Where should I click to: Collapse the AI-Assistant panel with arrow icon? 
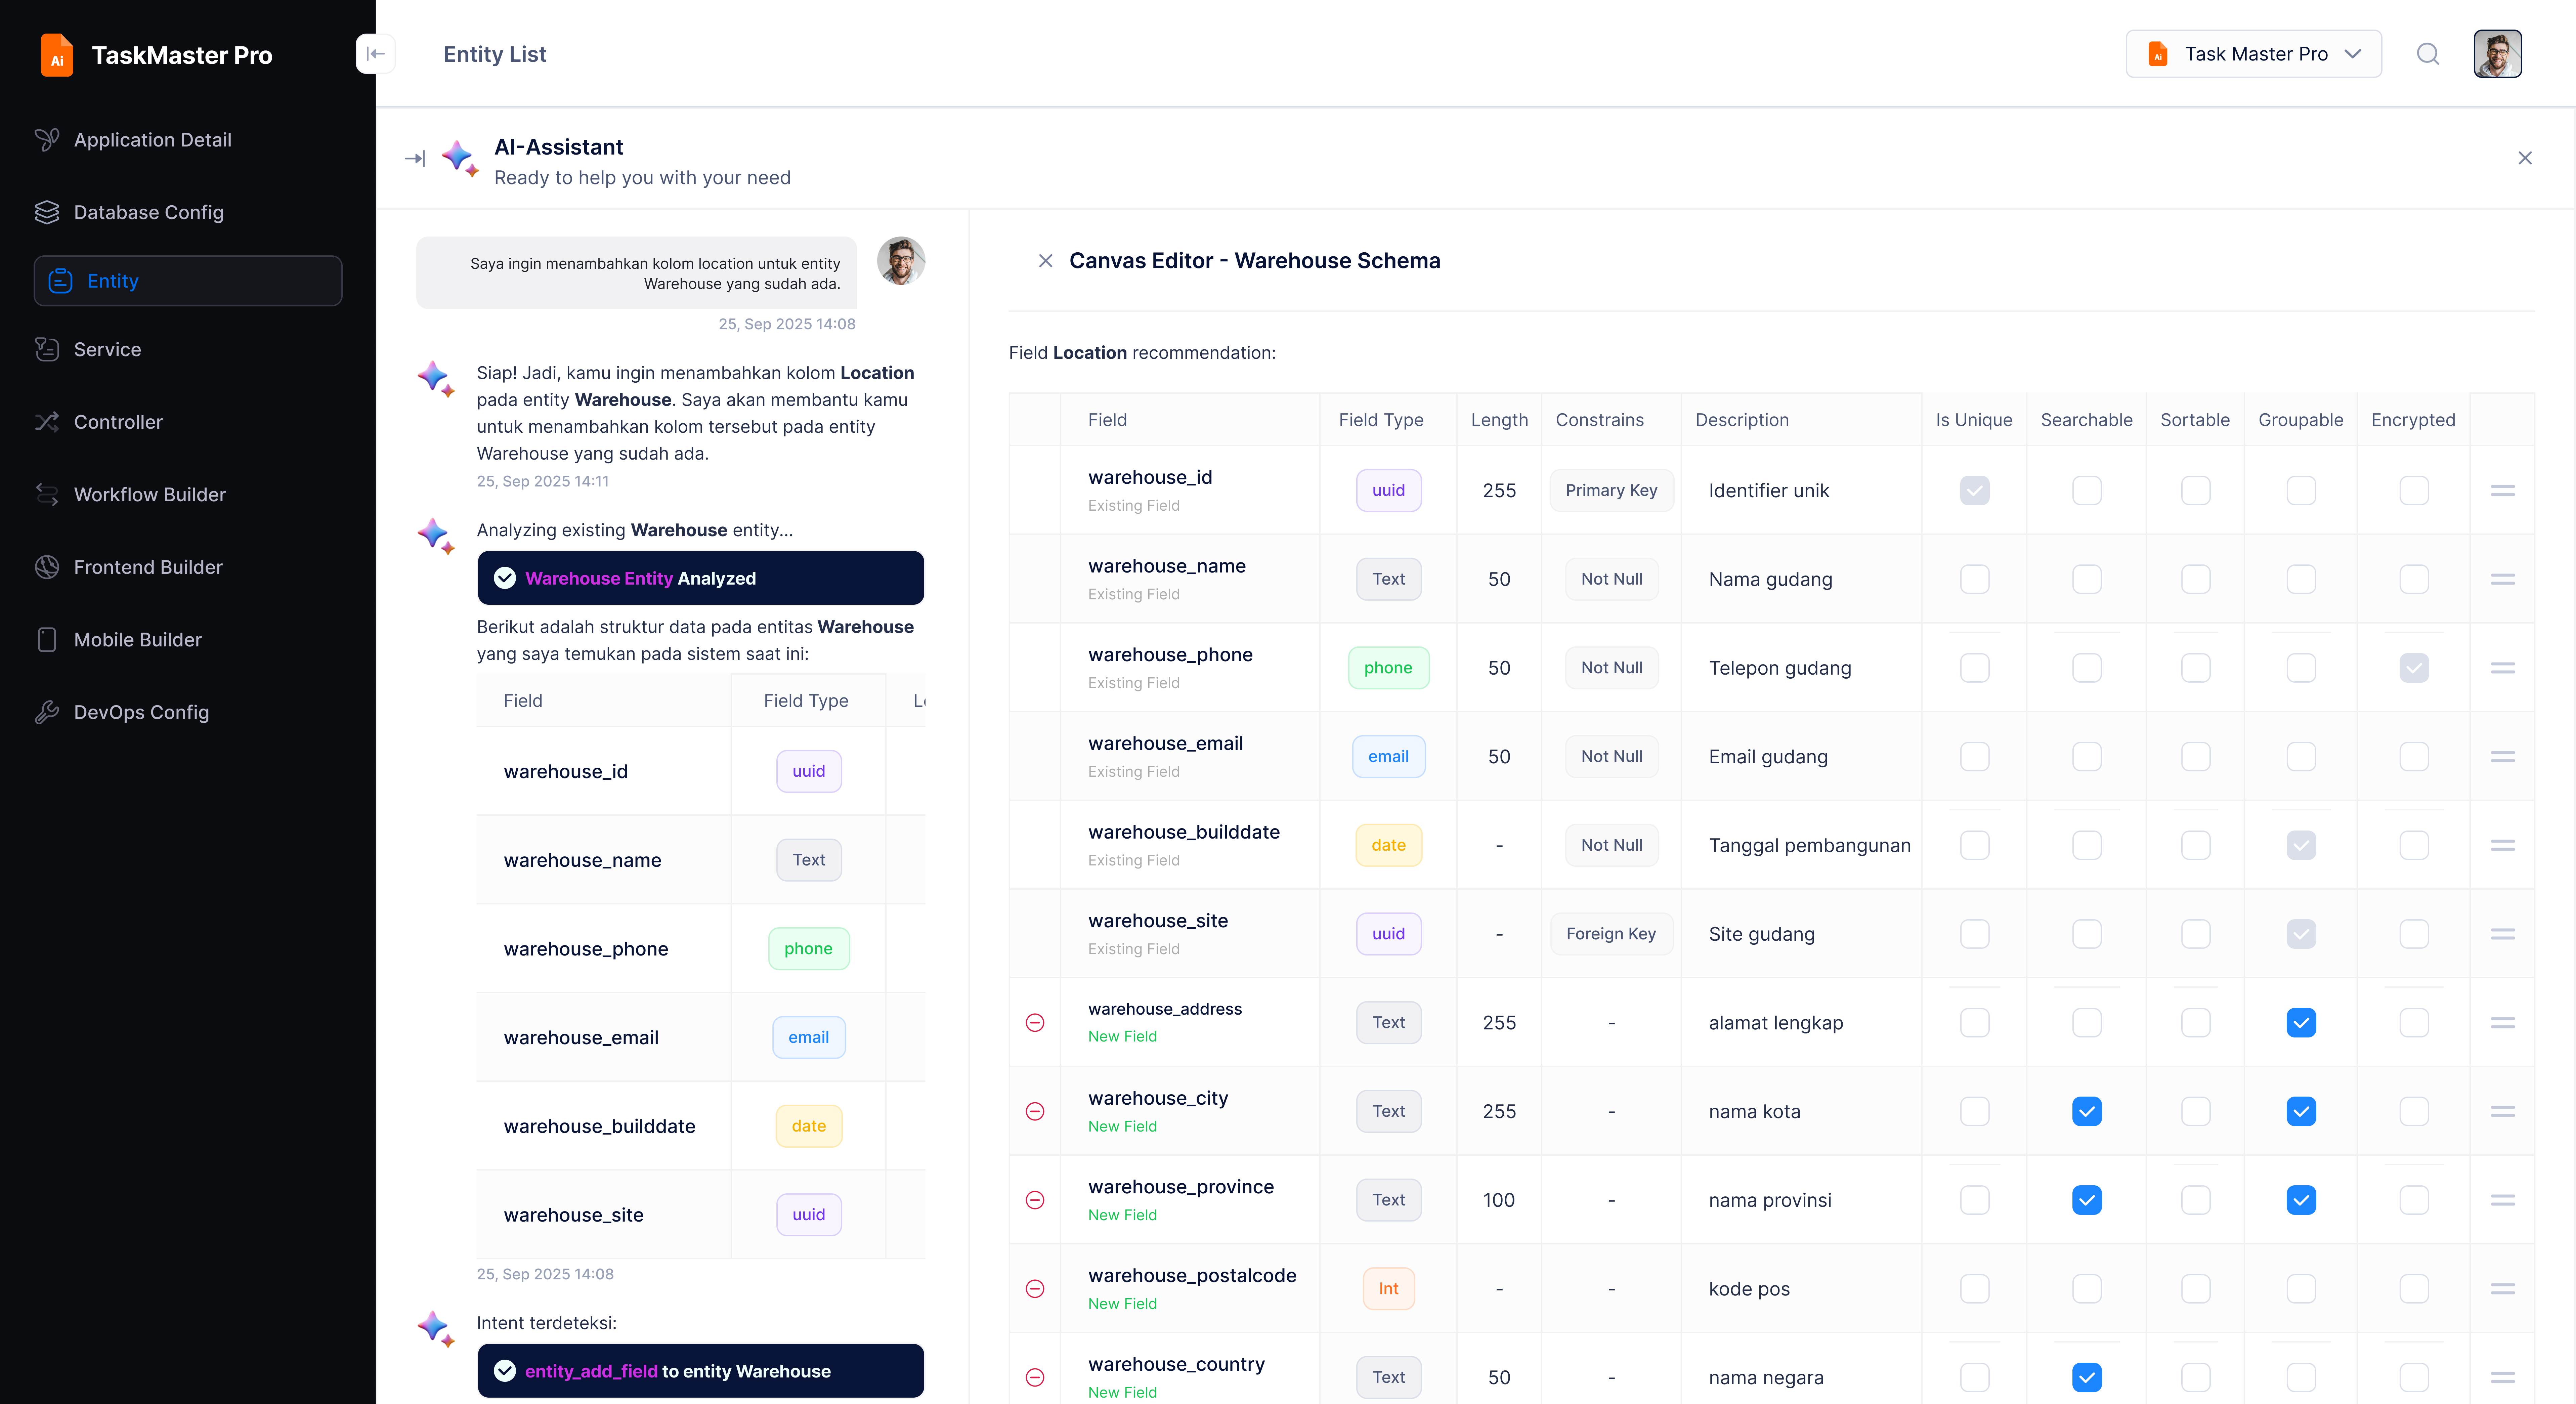[415, 158]
